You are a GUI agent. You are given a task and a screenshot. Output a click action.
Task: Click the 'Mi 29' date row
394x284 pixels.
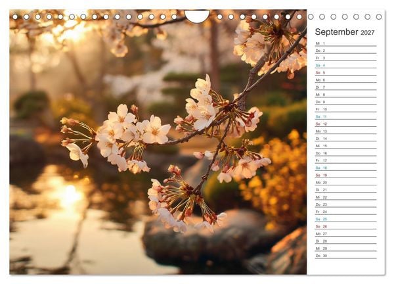pos(346,248)
